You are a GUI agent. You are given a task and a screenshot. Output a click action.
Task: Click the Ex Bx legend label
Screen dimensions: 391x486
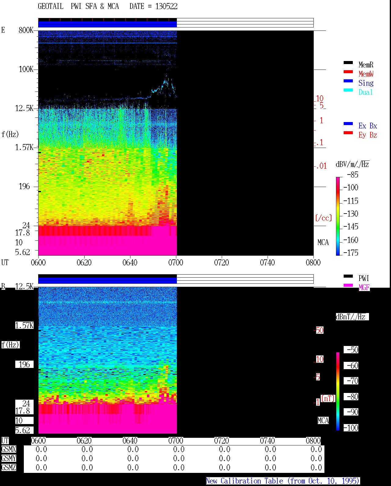(x=368, y=126)
